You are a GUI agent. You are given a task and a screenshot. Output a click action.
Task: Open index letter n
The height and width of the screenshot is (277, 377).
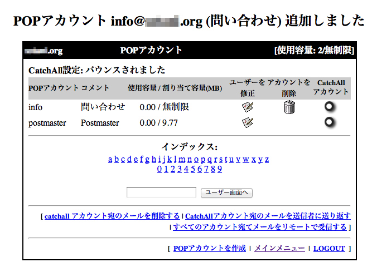click(190, 159)
